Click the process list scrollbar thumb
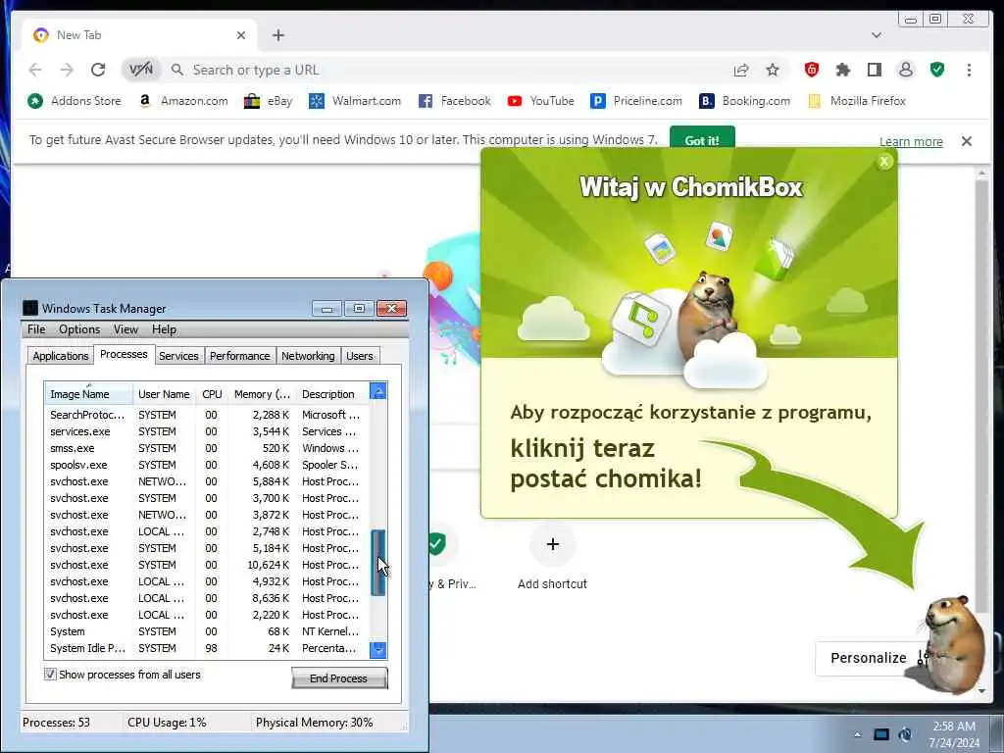Image resolution: width=1004 pixels, height=753 pixels. click(377, 563)
